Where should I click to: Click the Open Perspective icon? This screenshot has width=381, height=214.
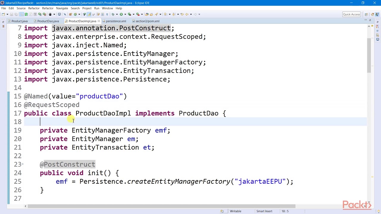coord(366,14)
